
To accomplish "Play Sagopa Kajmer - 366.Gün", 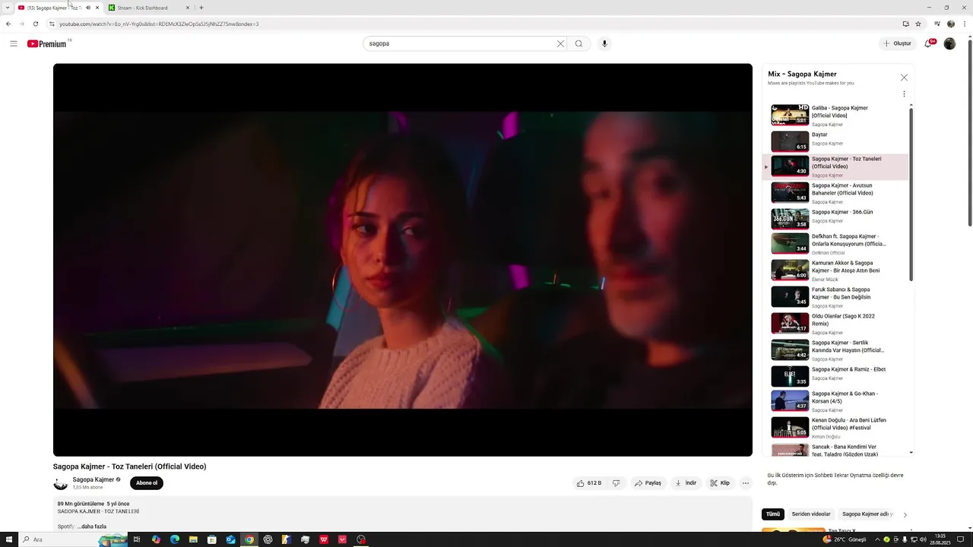I will coord(836,218).
